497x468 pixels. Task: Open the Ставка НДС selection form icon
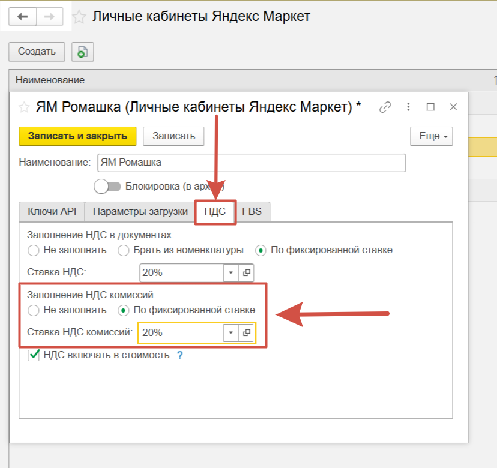(x=246, y=272)
